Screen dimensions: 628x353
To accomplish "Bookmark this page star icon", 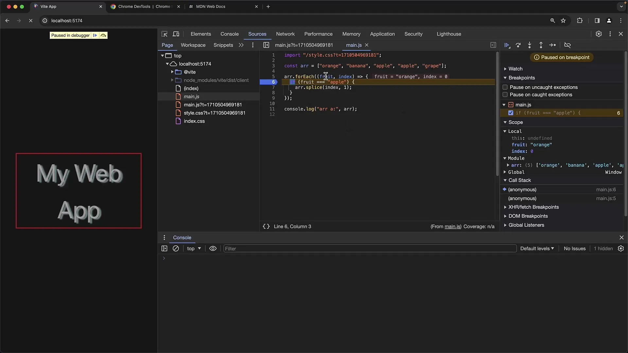I will click(x=563, y=21).
